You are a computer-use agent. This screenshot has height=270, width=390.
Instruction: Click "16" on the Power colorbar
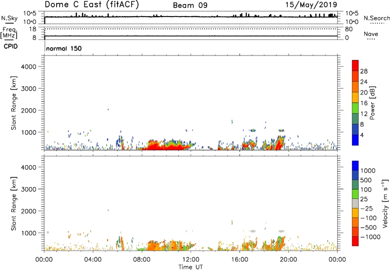364,103
